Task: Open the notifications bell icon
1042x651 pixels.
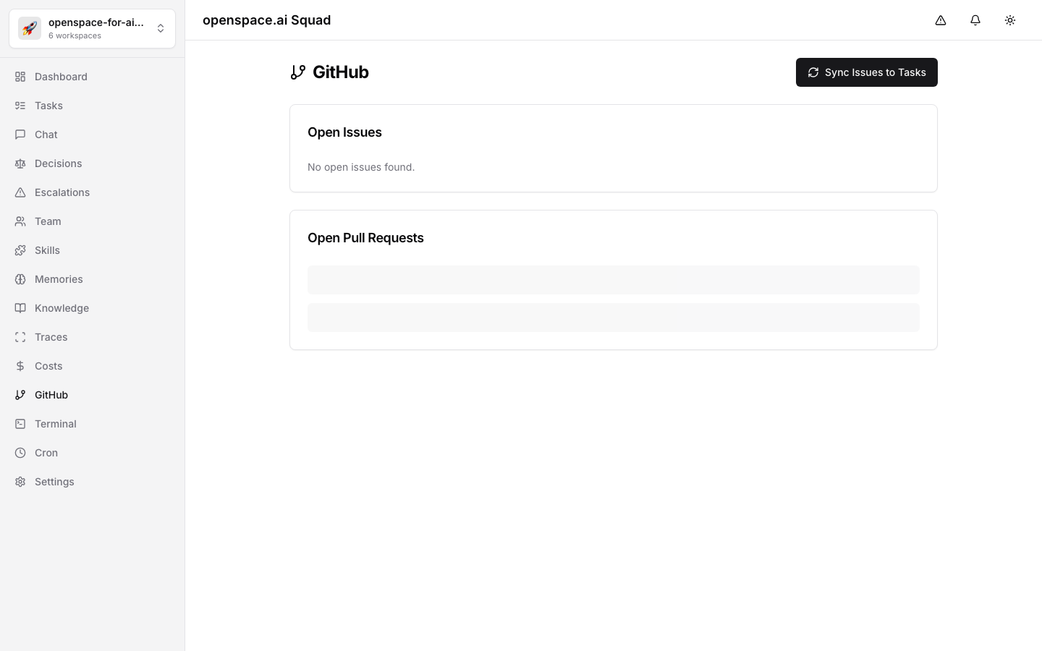Action: 975,20
